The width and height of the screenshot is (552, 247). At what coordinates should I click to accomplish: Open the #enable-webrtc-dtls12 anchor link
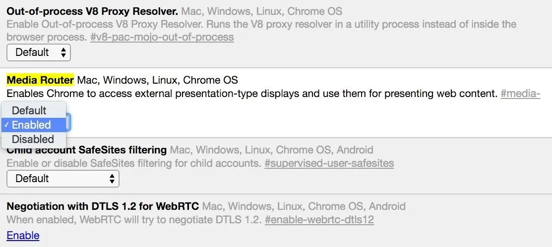(x=319, y=220)
